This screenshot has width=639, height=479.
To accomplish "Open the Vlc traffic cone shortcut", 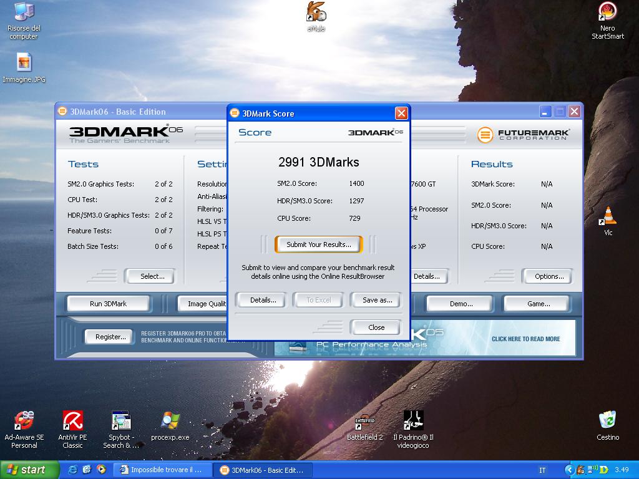I will click(x=608, y=221).
